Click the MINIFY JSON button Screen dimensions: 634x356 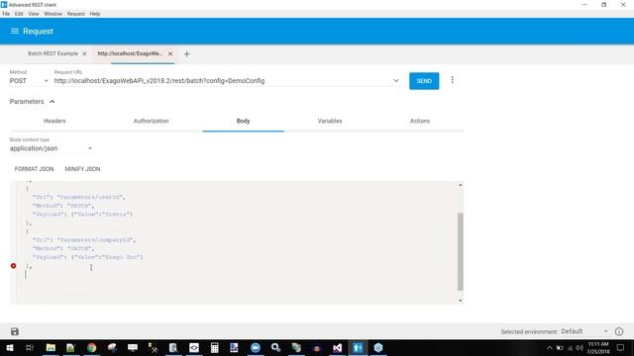82,169
